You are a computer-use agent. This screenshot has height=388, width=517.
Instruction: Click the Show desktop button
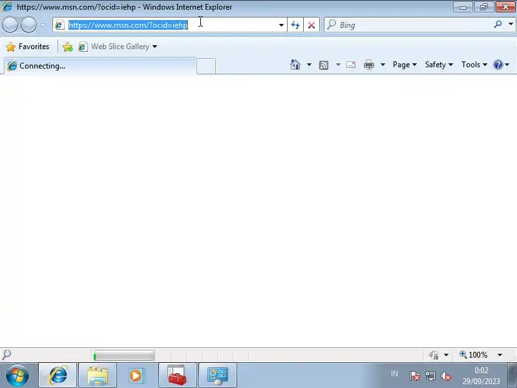click(x=512, y=376)
